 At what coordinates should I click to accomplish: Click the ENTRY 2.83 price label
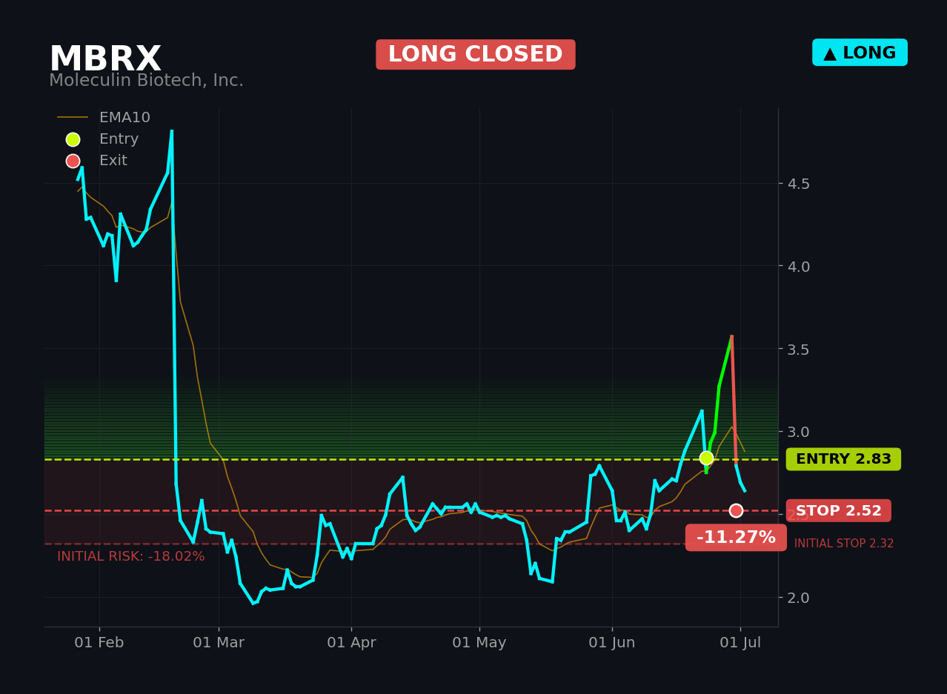(843, 459)
